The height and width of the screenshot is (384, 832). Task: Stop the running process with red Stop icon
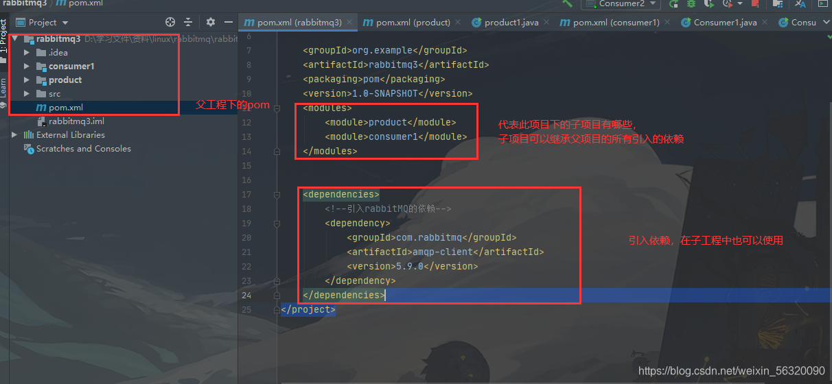click(755, 3)
